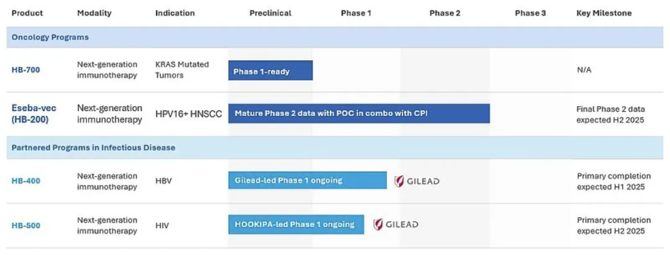
Task: Click the Product column header
Action: point(27,13)
